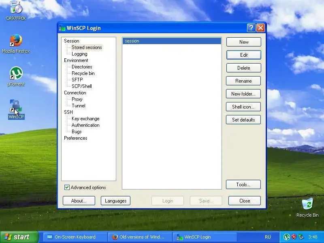Select the Preferences tree node
This screenshot has height=243, width=324.
[76, 138]
